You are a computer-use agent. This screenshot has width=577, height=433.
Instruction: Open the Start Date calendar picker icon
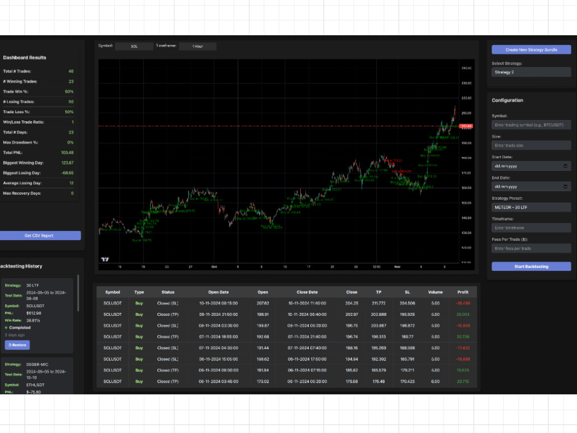tap(565, 166)
